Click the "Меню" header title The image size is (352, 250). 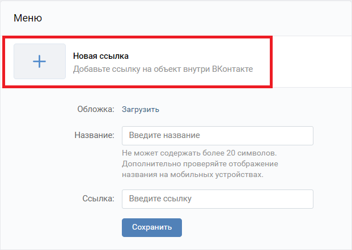pyautogui.click(x=28, y=18)
